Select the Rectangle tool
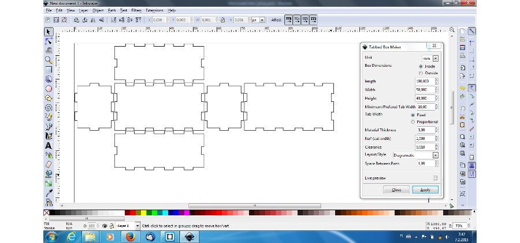 pyautogui.click(x=49, y=70)
